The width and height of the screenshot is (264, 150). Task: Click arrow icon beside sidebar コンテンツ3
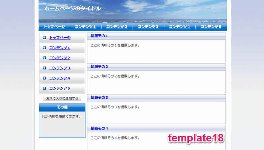[x=44, y=68]
